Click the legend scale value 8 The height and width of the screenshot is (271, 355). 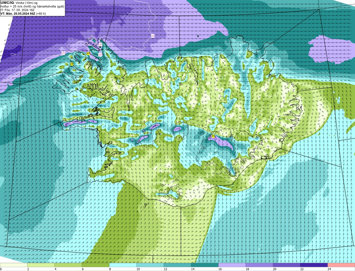tap(110, 269)
